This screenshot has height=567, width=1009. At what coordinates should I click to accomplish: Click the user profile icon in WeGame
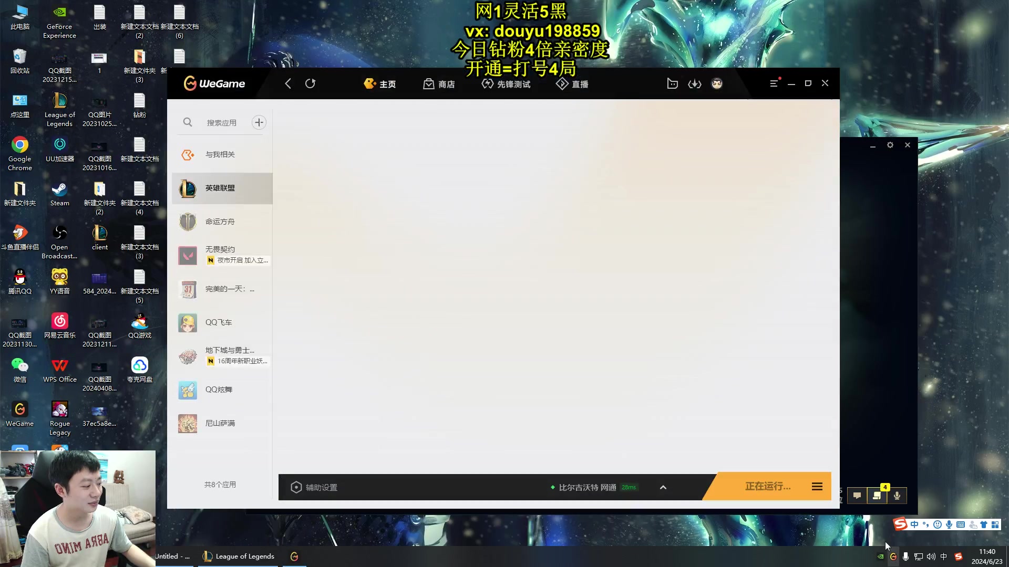coord(717,83)
